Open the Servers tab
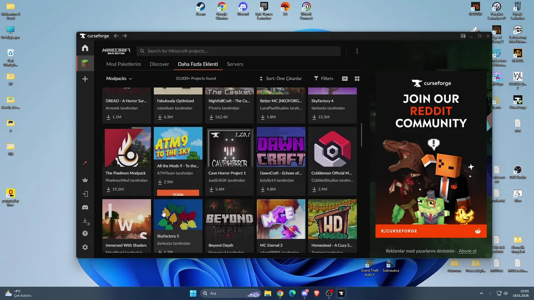534x300 pixels. (235, 64)
